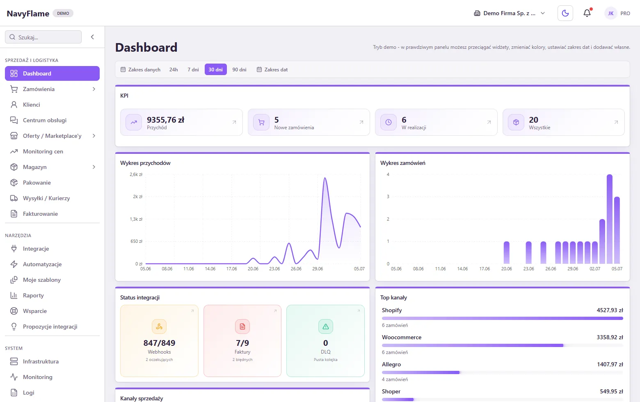Click the arrow icon on Przychód card
This screenshot has height=402, width=640.
[x=234, y=122]
